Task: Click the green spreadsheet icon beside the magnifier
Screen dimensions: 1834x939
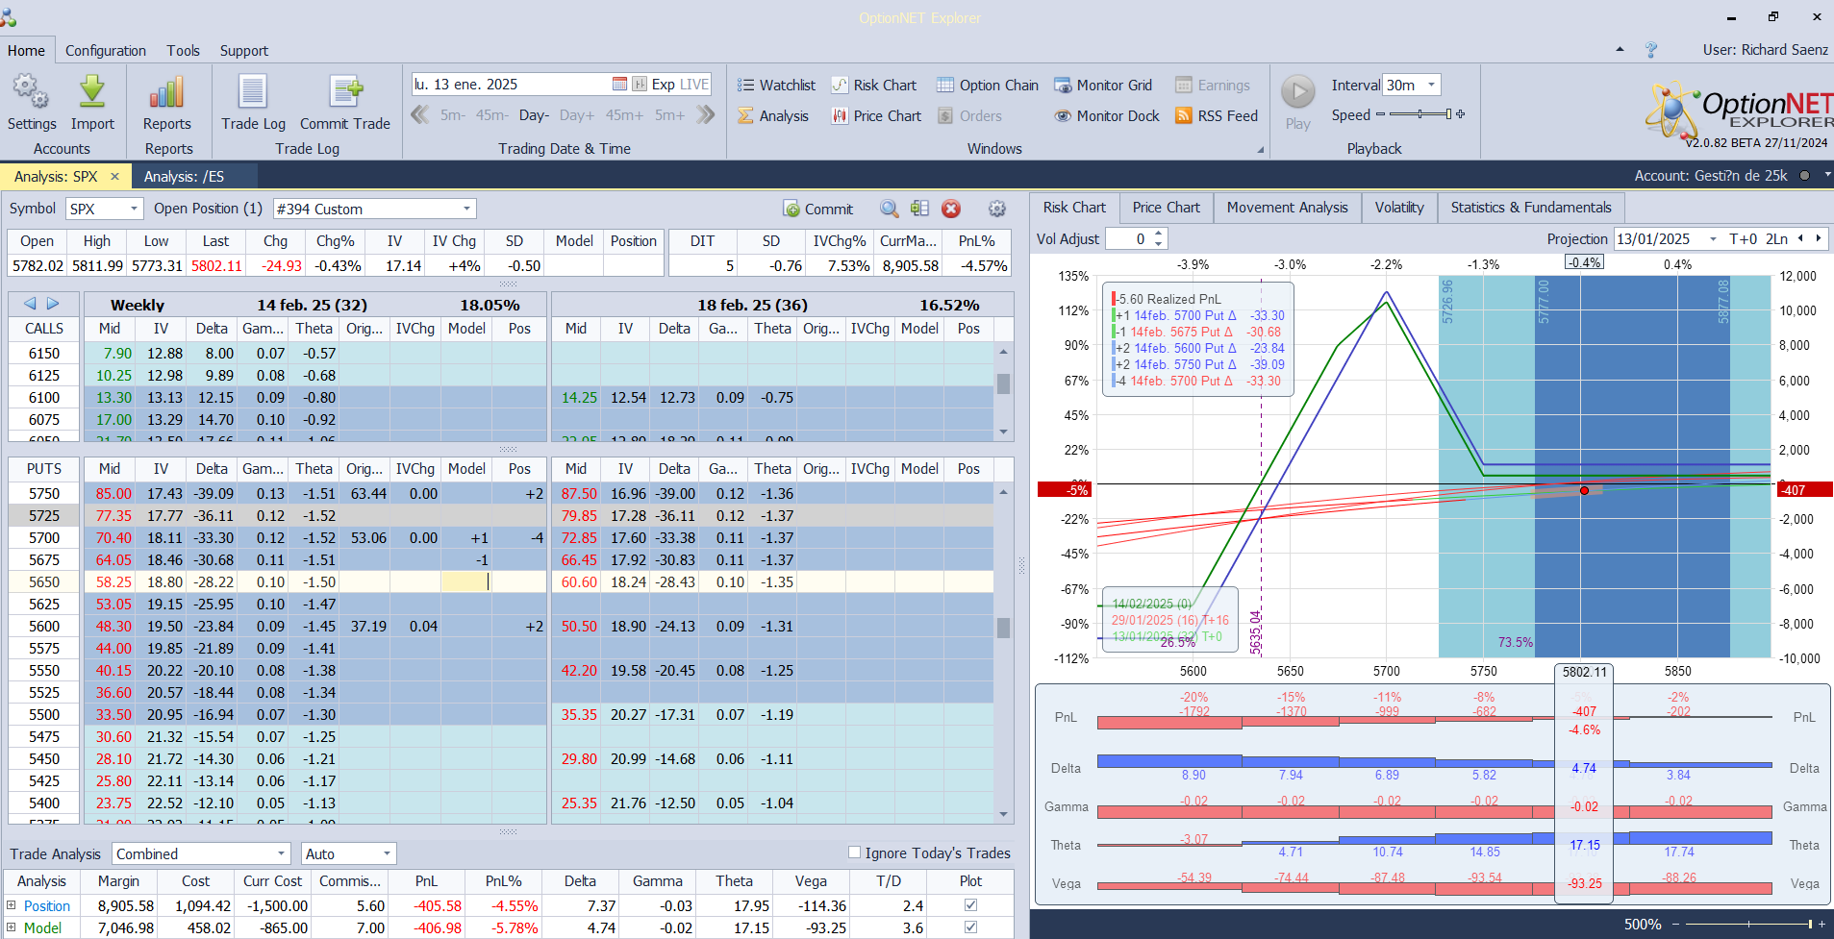Action: [x=920, y=209]
